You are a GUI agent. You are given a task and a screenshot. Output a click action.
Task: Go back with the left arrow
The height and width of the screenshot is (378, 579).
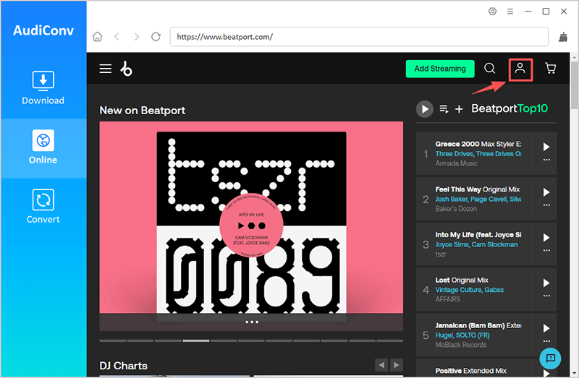[x=117, y=37]
